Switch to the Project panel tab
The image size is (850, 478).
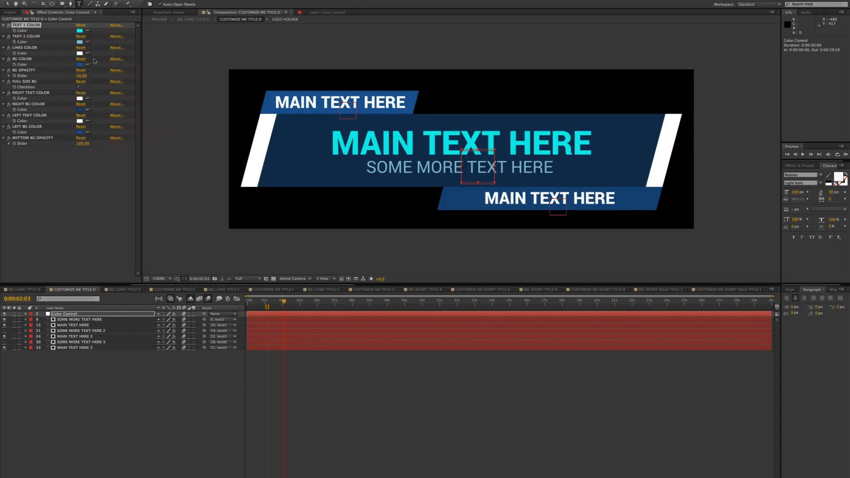tap(10, 12)
